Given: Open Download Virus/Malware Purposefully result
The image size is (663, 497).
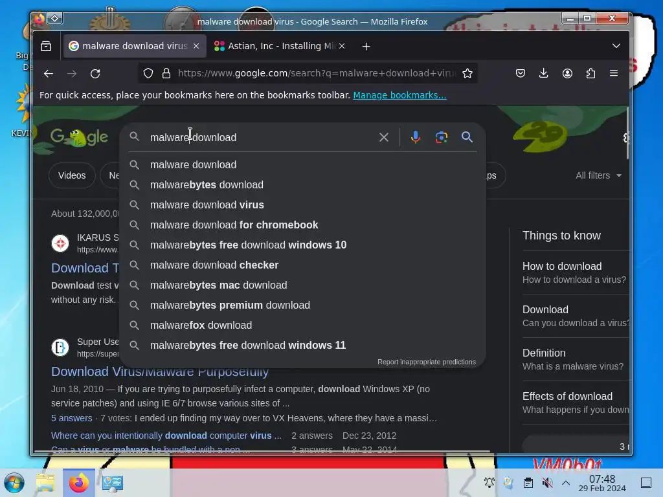Looking at the screenshot, I should tap(160, 372).
